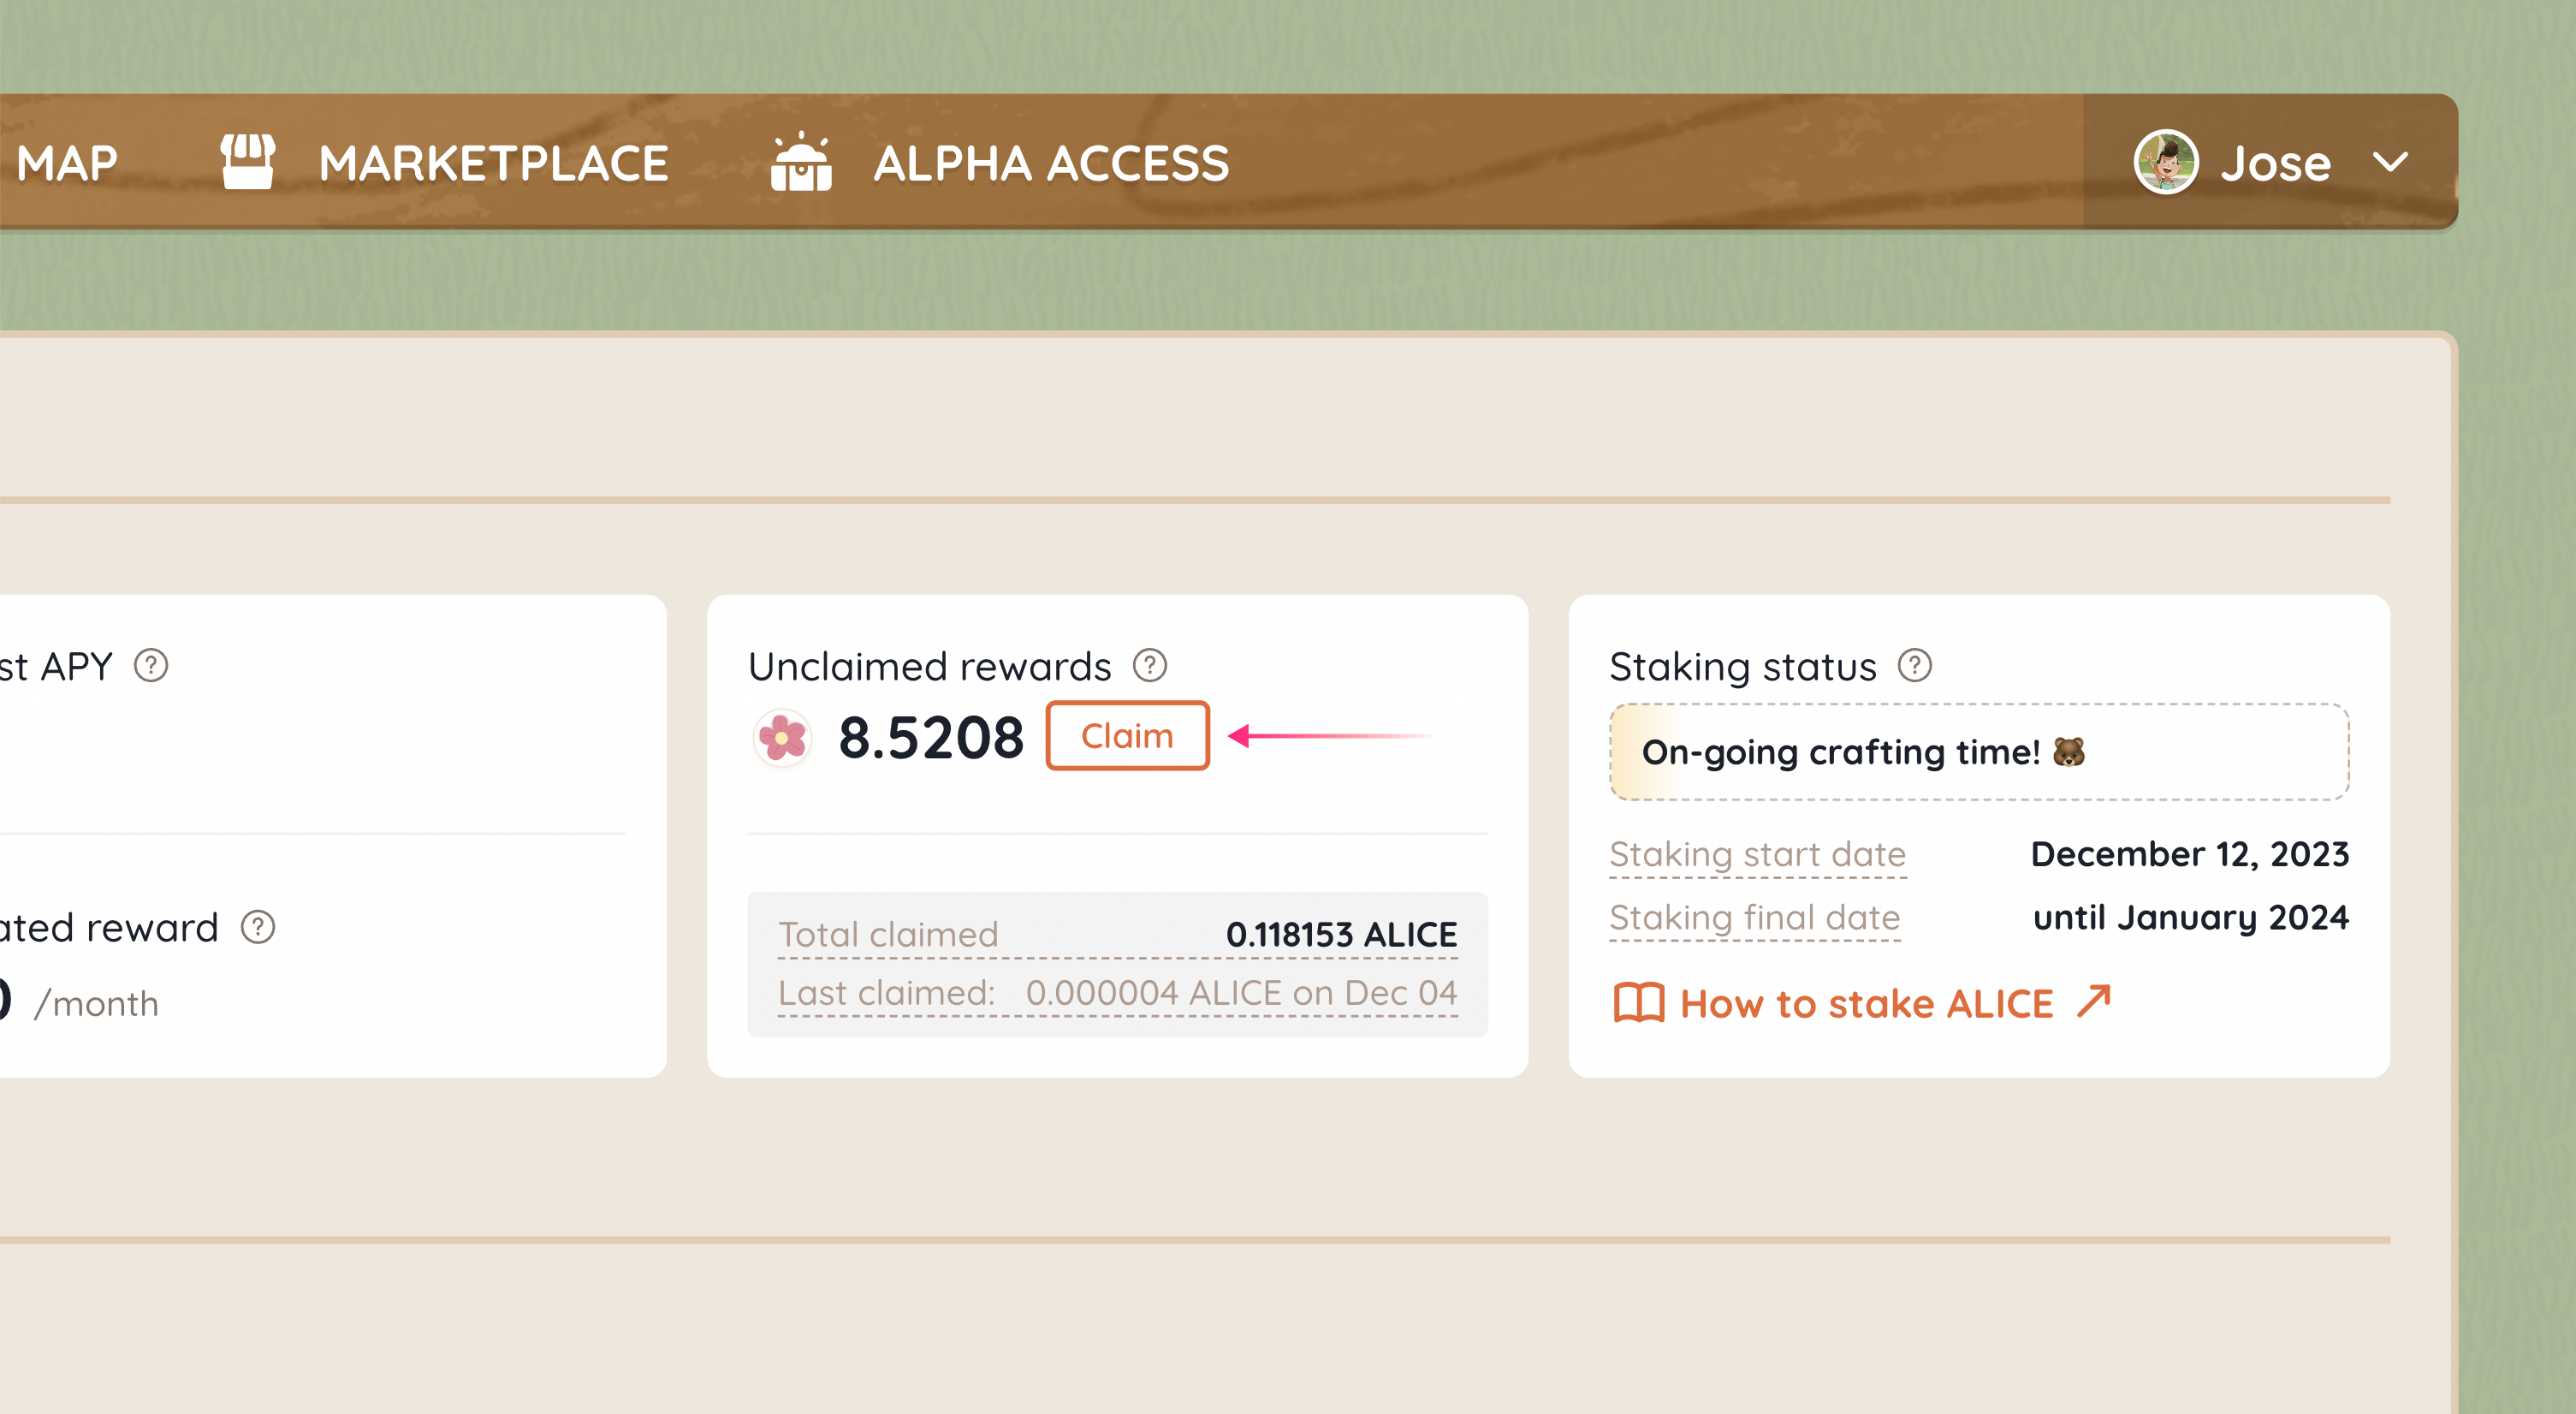This screenshot has width=2576, height=1414.
Task: Click the APY help question icon
Action: click(151, 665)
